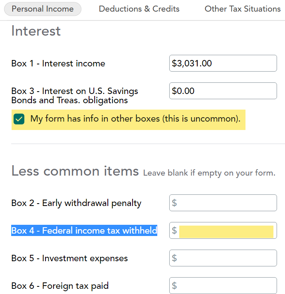Click the 'Interest' section heading

click(x=36, y=31)
